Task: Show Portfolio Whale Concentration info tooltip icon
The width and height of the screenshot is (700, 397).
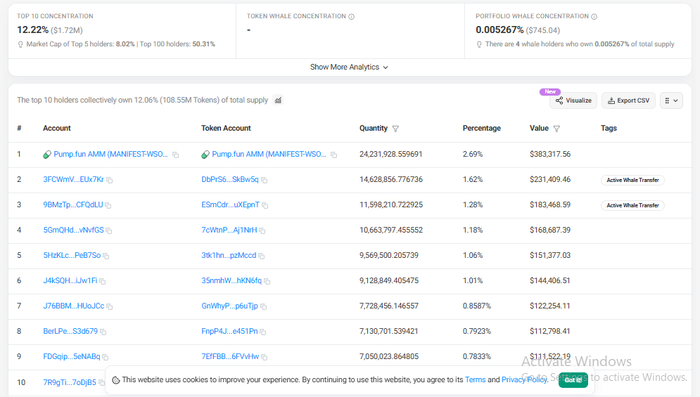Action: pyautogui.click(x=594, y=16)
